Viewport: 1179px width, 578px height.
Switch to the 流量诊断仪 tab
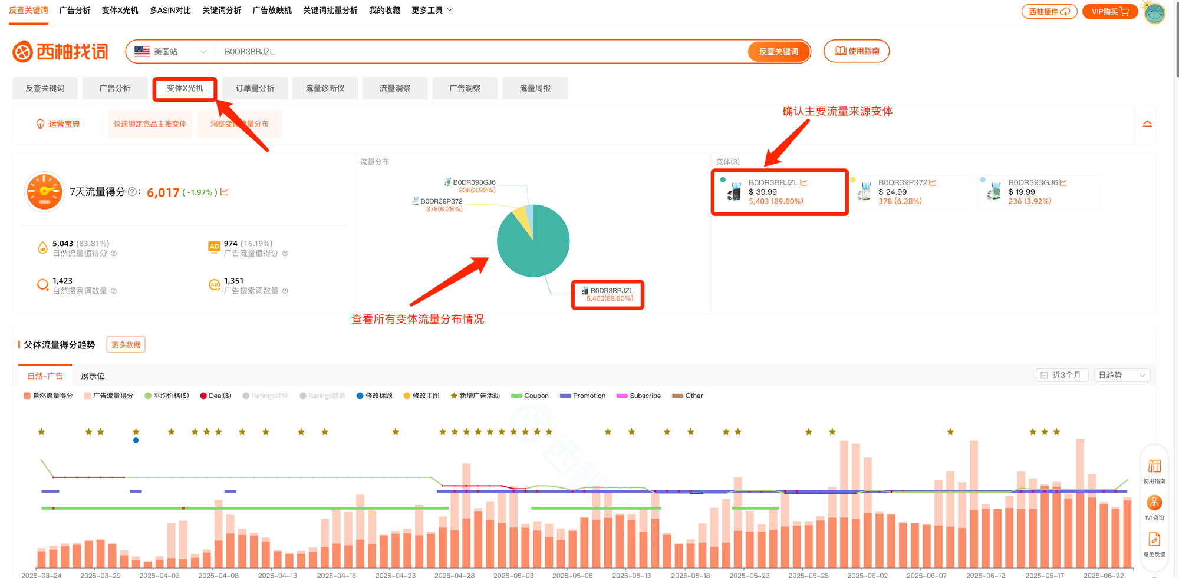[325, 88]
